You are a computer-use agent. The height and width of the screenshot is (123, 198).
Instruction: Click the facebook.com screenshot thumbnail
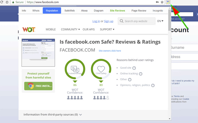coord(38,53)
